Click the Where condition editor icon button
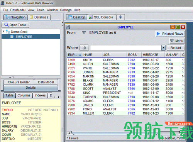Viewport: 193px width, 142px height. coord(84,48)
